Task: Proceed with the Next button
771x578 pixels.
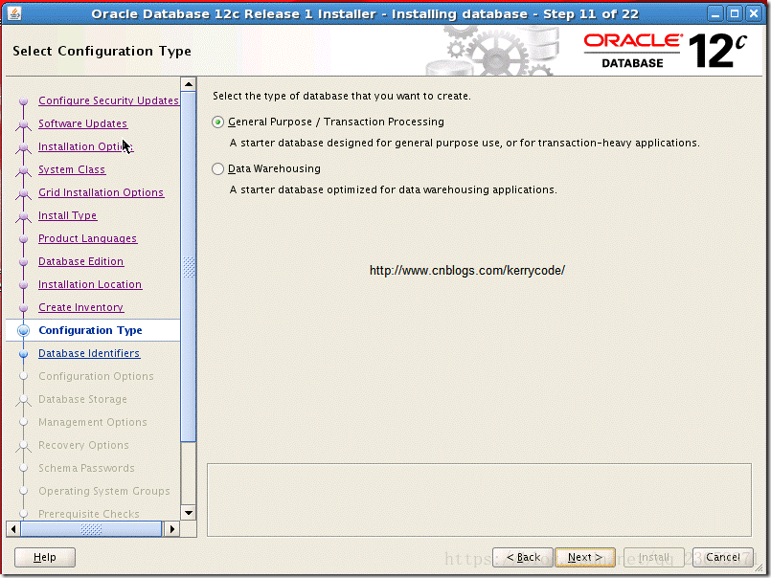Action: tap(584, 557)
